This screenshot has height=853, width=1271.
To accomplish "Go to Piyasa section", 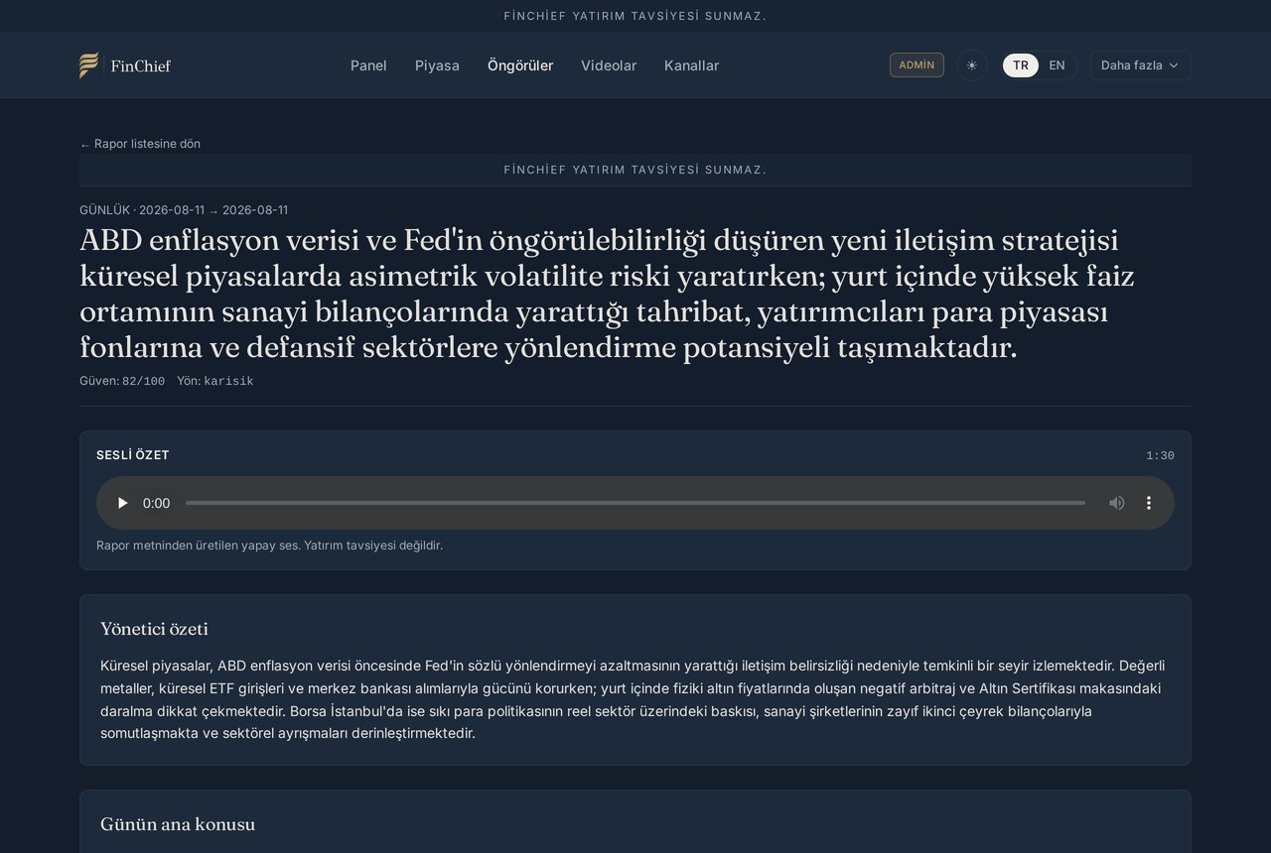I will [x=437, y=65].
